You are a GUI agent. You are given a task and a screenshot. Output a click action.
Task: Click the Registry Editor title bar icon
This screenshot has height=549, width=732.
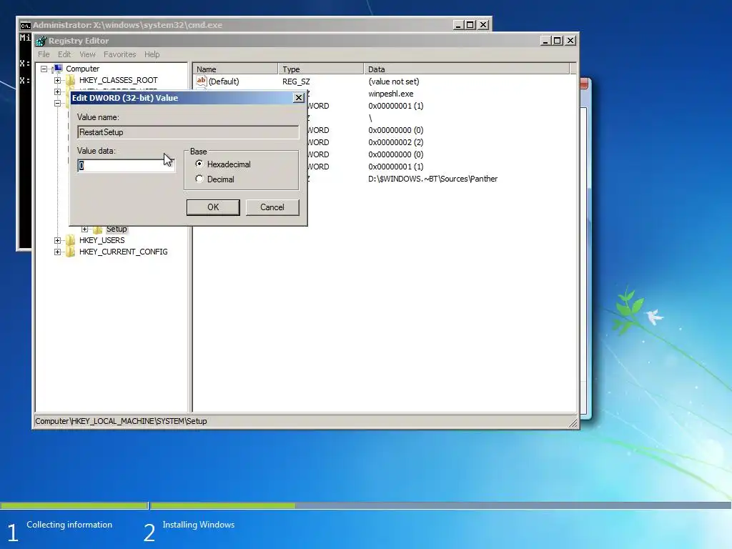pyautogui.click(x=41, y=41)
